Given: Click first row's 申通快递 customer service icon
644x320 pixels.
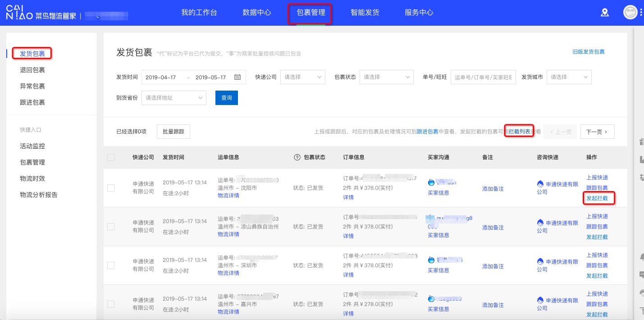Looking at the screenshot, I should 540,184.
